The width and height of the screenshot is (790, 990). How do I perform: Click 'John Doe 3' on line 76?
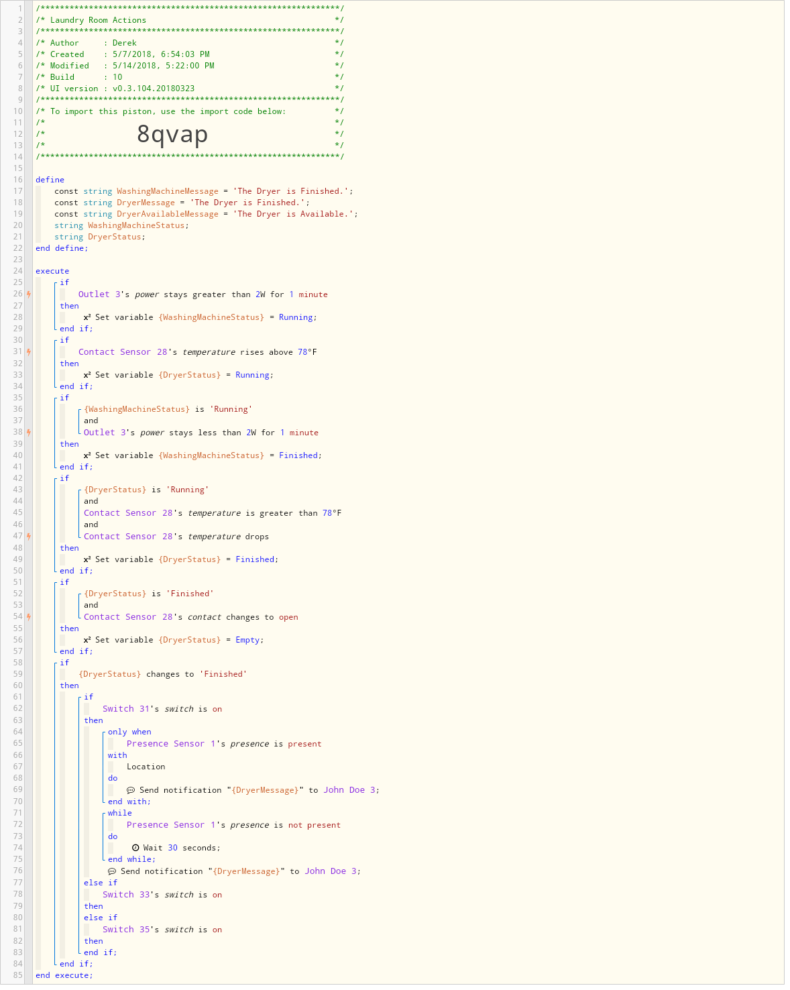click(331, 871)
